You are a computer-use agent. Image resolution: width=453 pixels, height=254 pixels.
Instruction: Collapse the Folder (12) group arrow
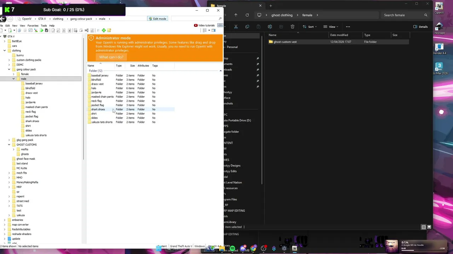[220, 71]
